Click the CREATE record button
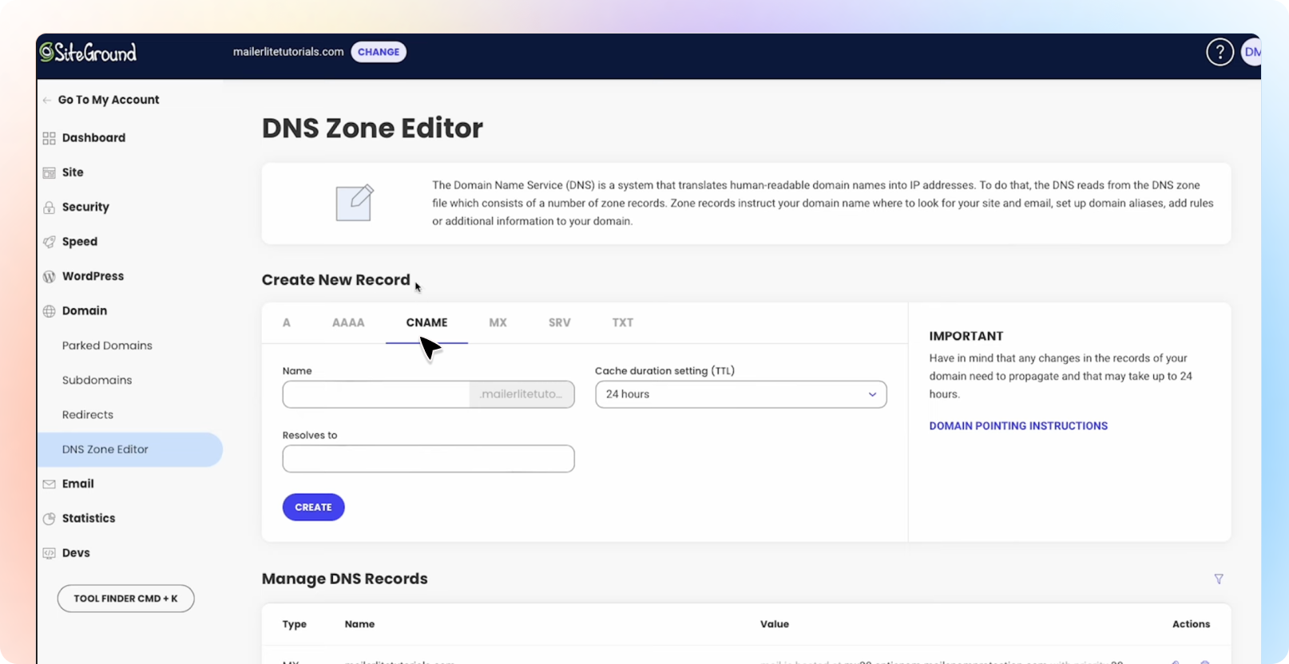1289x664 pixels. point(313,508)
